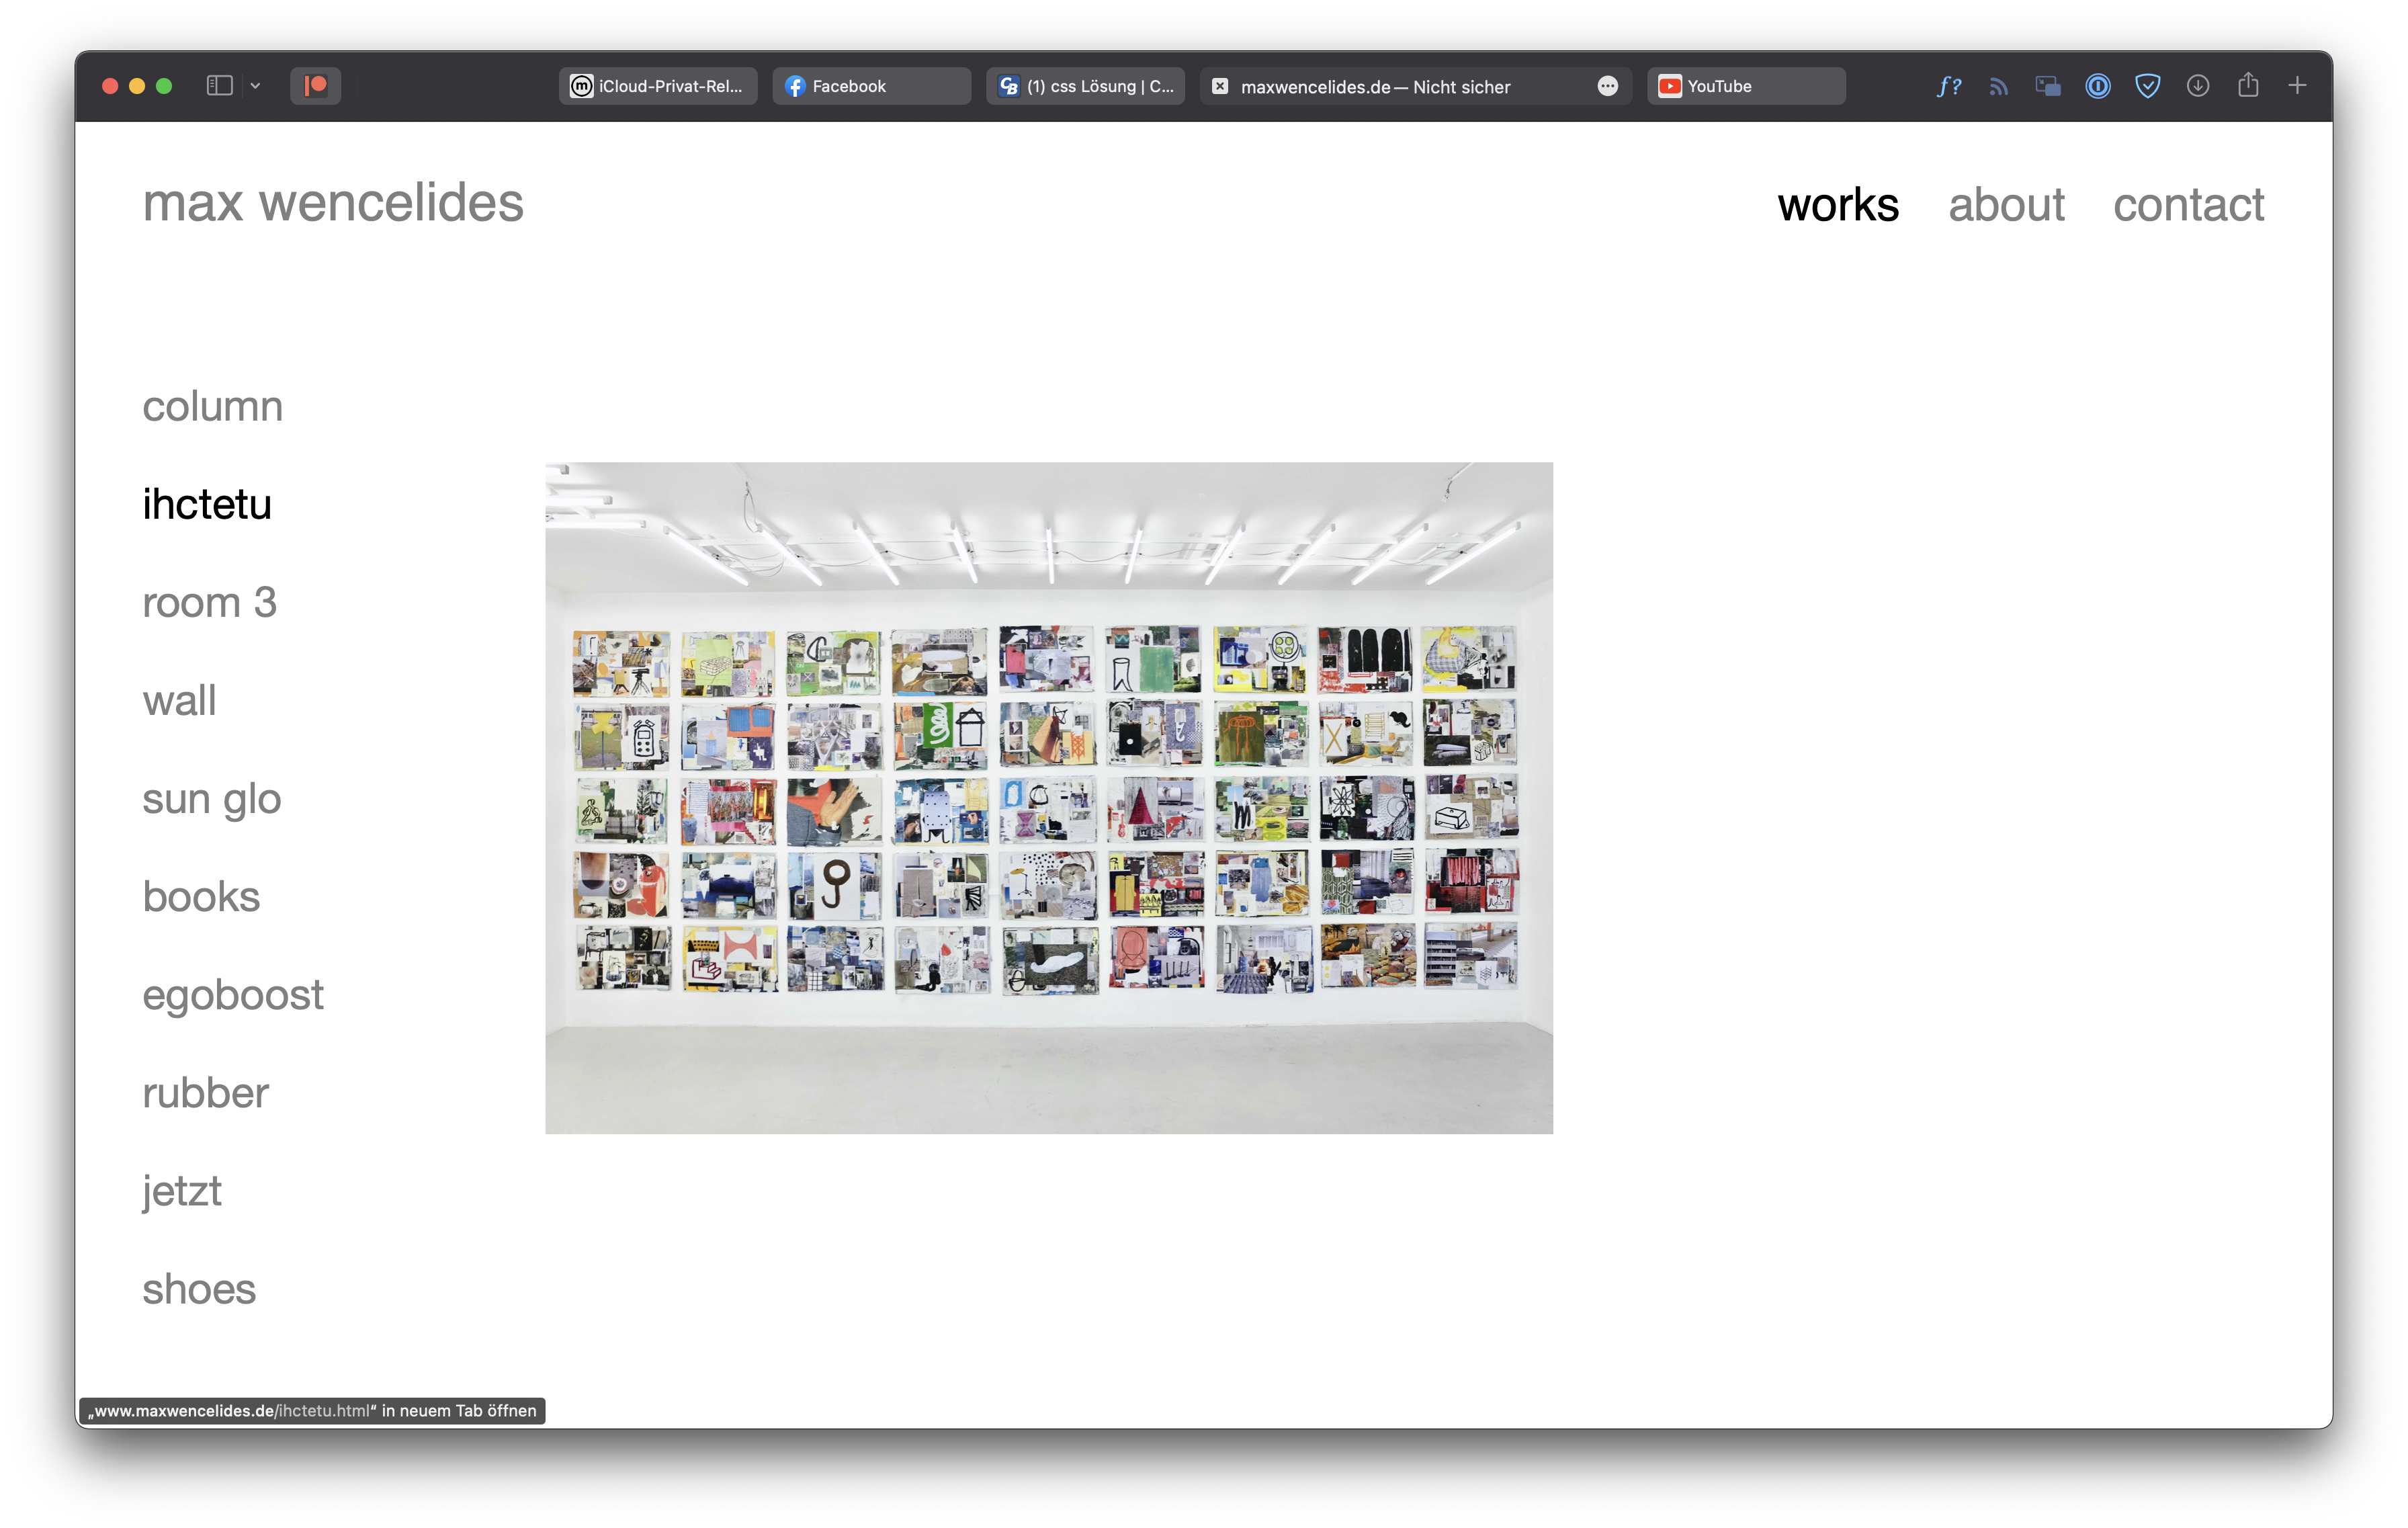
Task: Click the ihctetu collage wall image
Action: 1048,797
